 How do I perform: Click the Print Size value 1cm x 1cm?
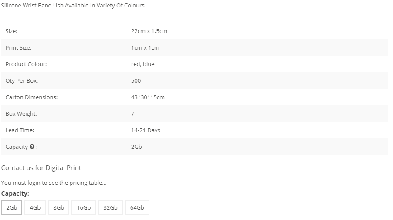(x=145, y=48)
